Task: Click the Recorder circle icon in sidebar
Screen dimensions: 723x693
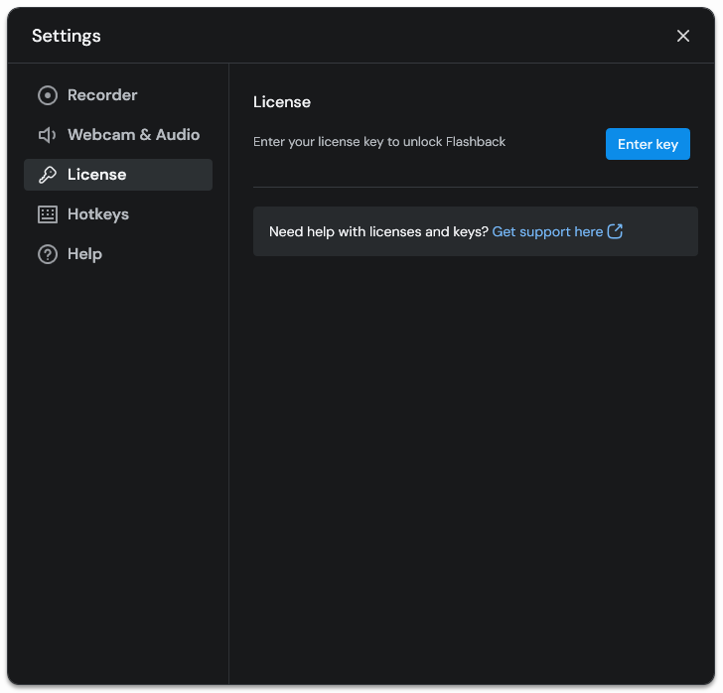Action: (x=48, y=95)
